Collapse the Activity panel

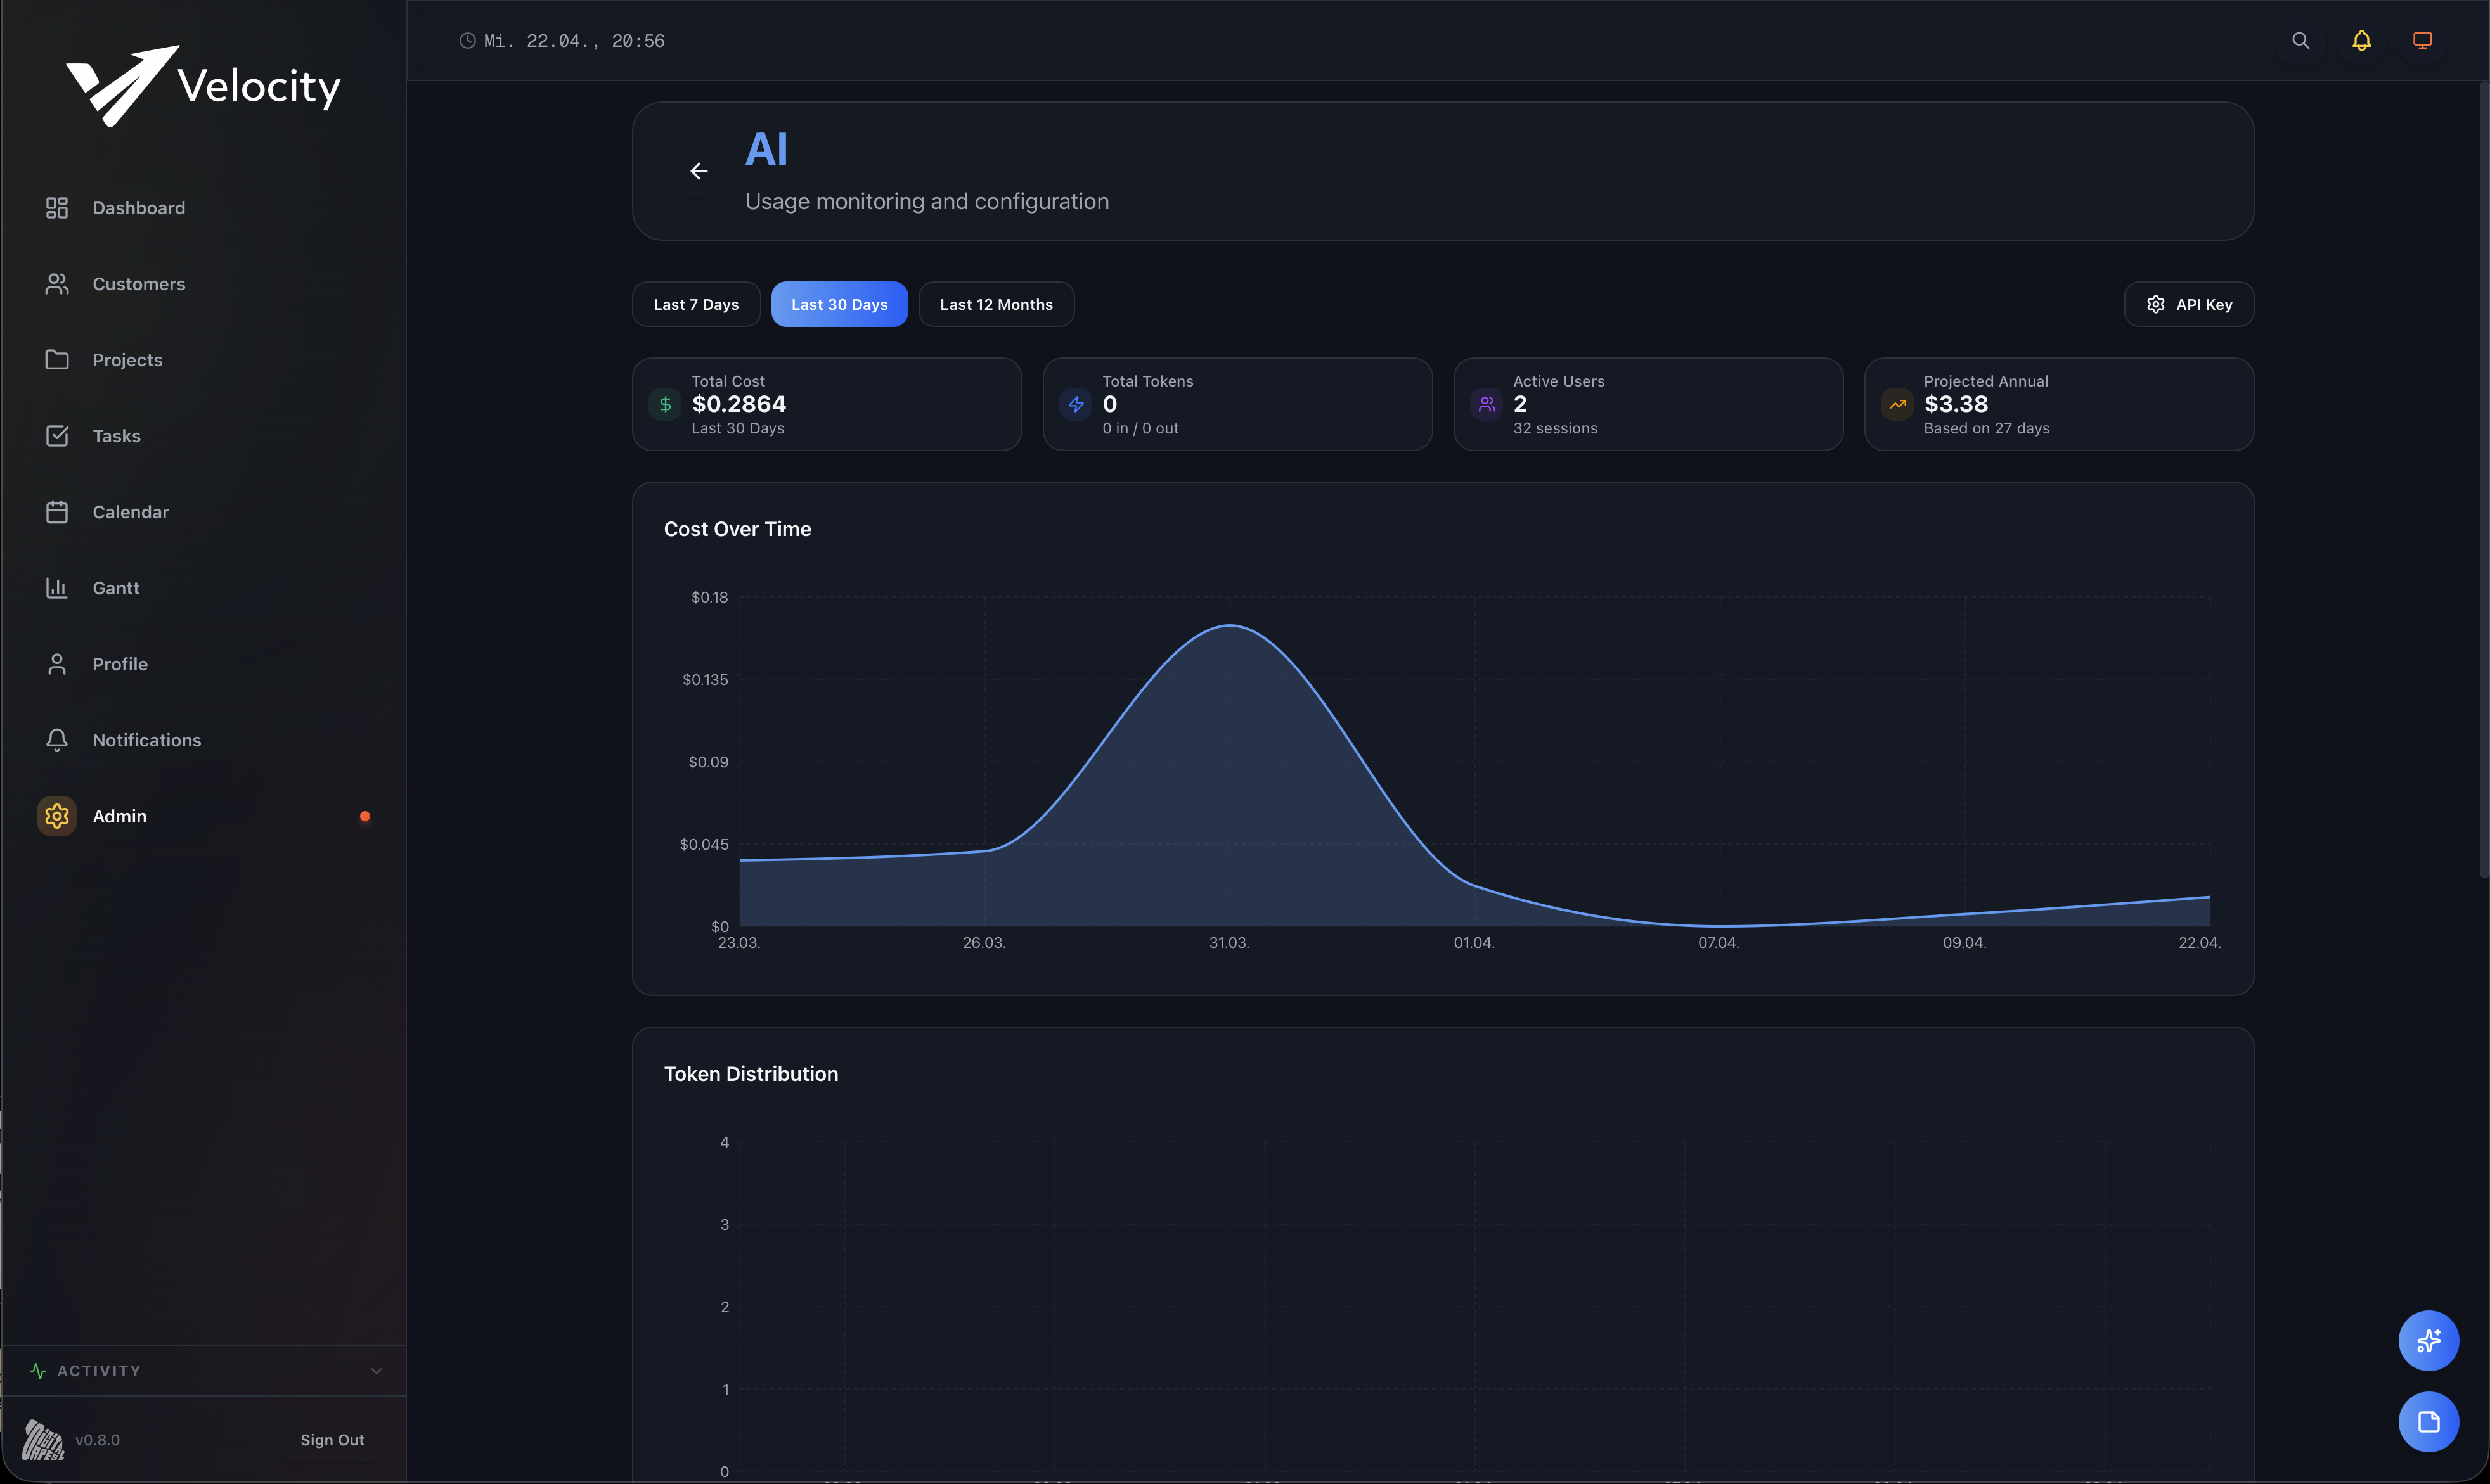376,1370
